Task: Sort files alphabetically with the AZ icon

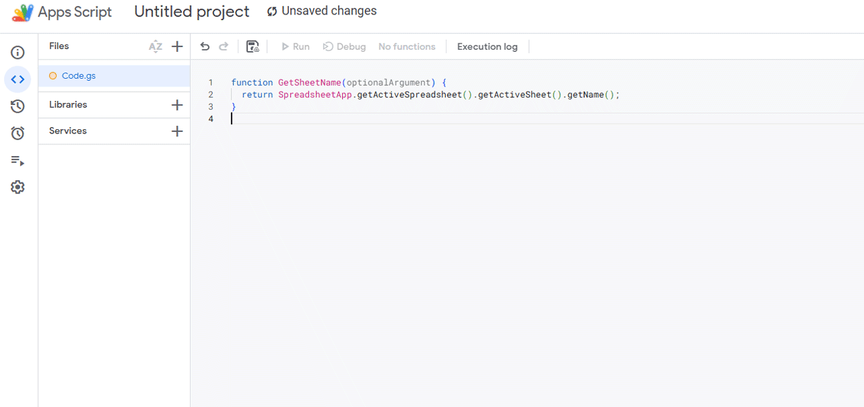Action: tap(156, 46)
